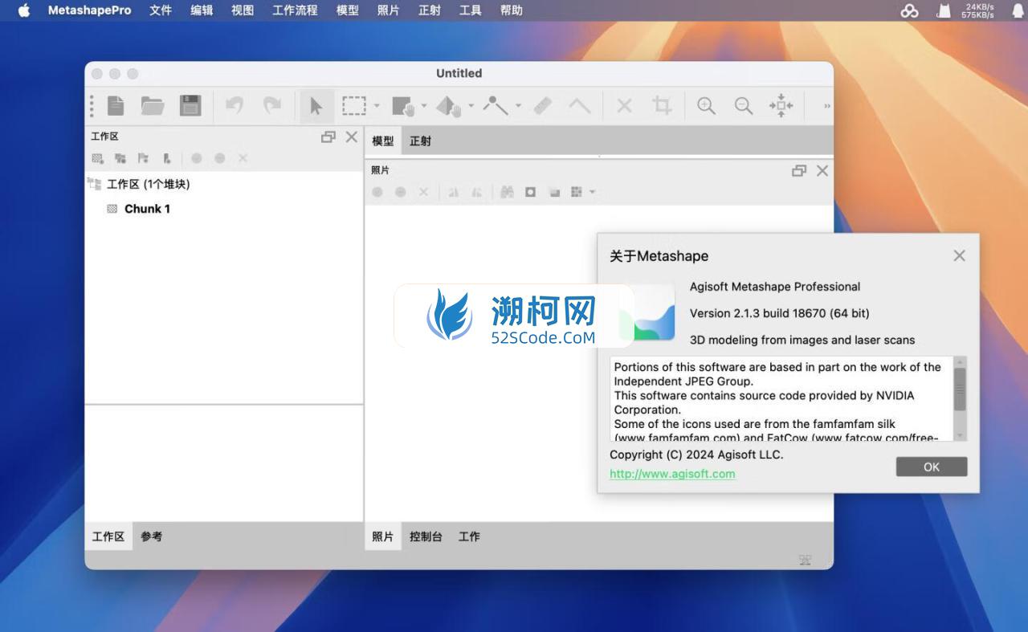Viewport: 1028px width, 632px height.
Task: Click the Crop selection toolbar icon
Action: 663,105
